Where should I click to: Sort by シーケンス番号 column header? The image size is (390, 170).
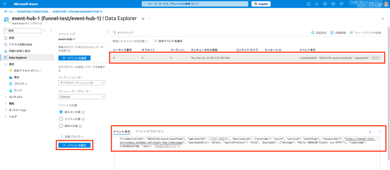122,50
